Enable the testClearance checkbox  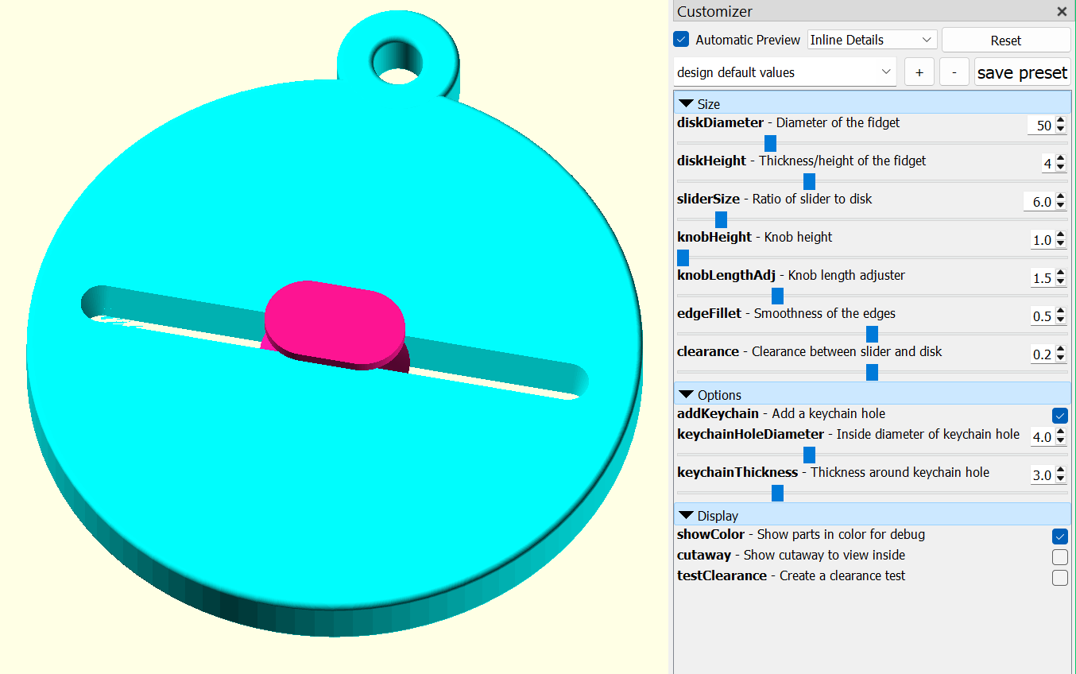[x=1059, y=578]
